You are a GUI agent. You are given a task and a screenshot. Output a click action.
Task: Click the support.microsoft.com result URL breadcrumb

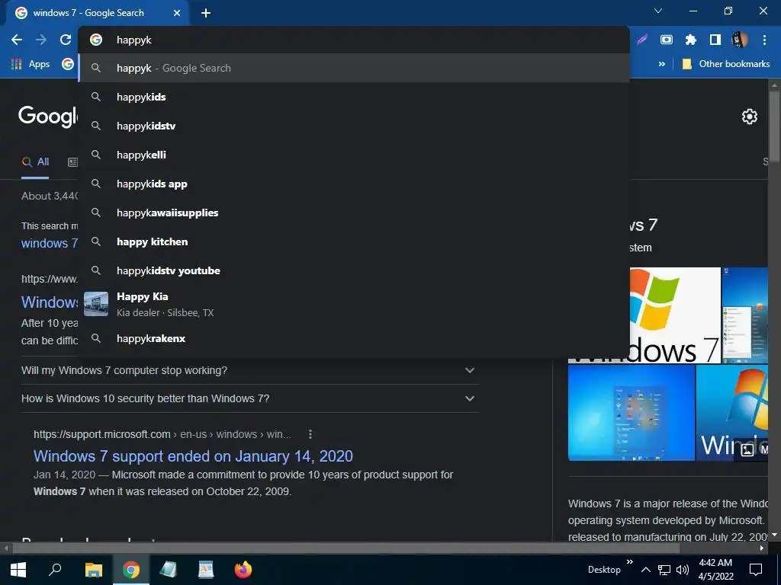tap(162, 434)
